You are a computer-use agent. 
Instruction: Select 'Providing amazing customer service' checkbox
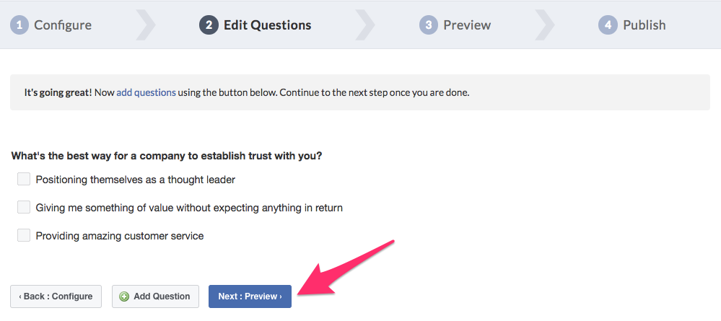tap(24, 235)
